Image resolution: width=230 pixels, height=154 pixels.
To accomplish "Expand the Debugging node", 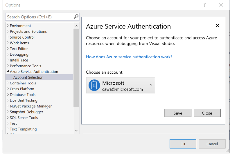I will (8, 54).
